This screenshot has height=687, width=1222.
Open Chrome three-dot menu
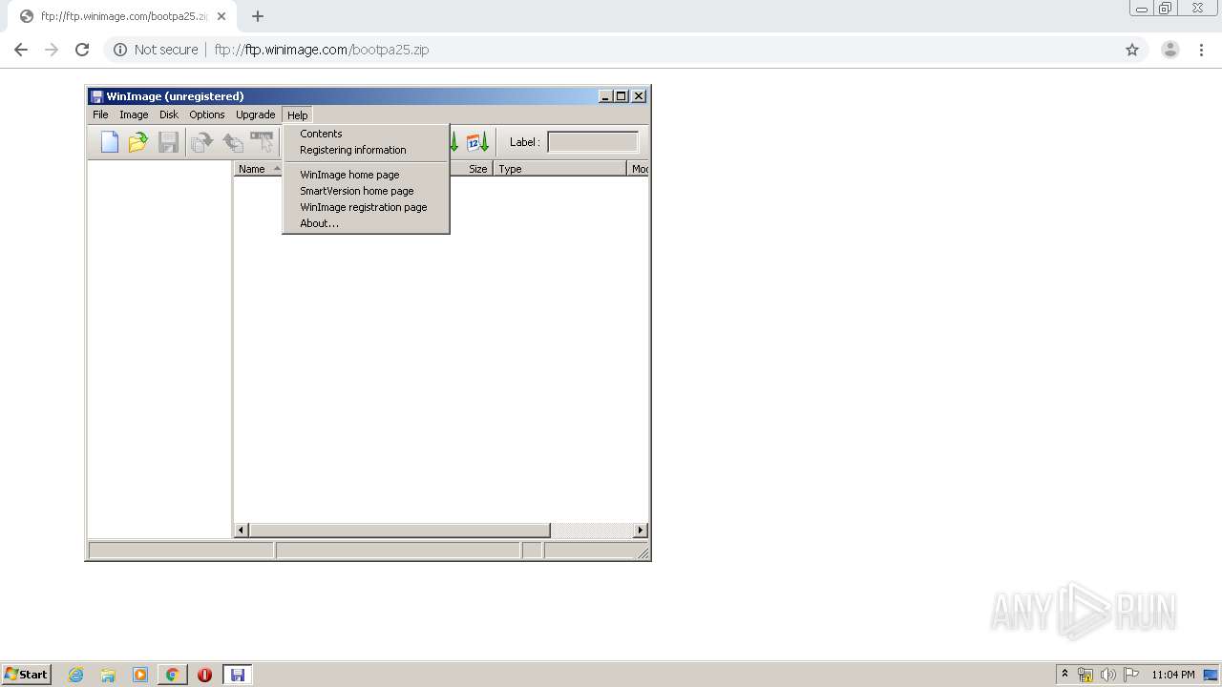pos(1201,50)
